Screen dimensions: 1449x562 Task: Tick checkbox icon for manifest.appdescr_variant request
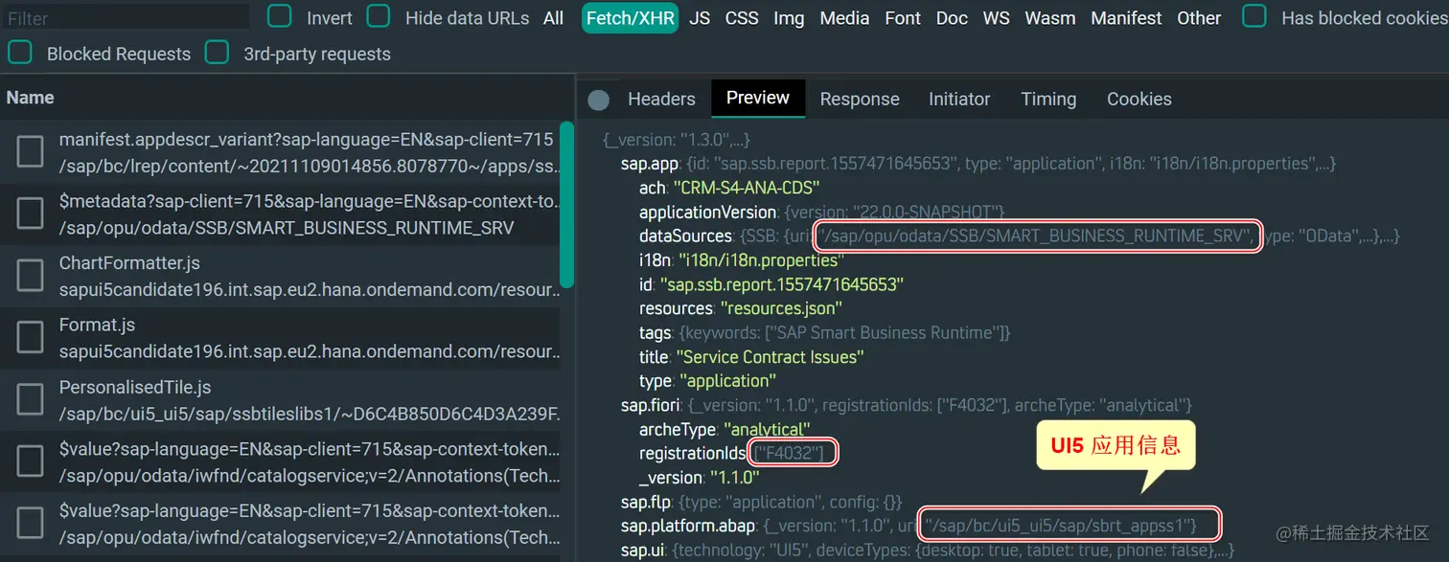pos(31,151)
